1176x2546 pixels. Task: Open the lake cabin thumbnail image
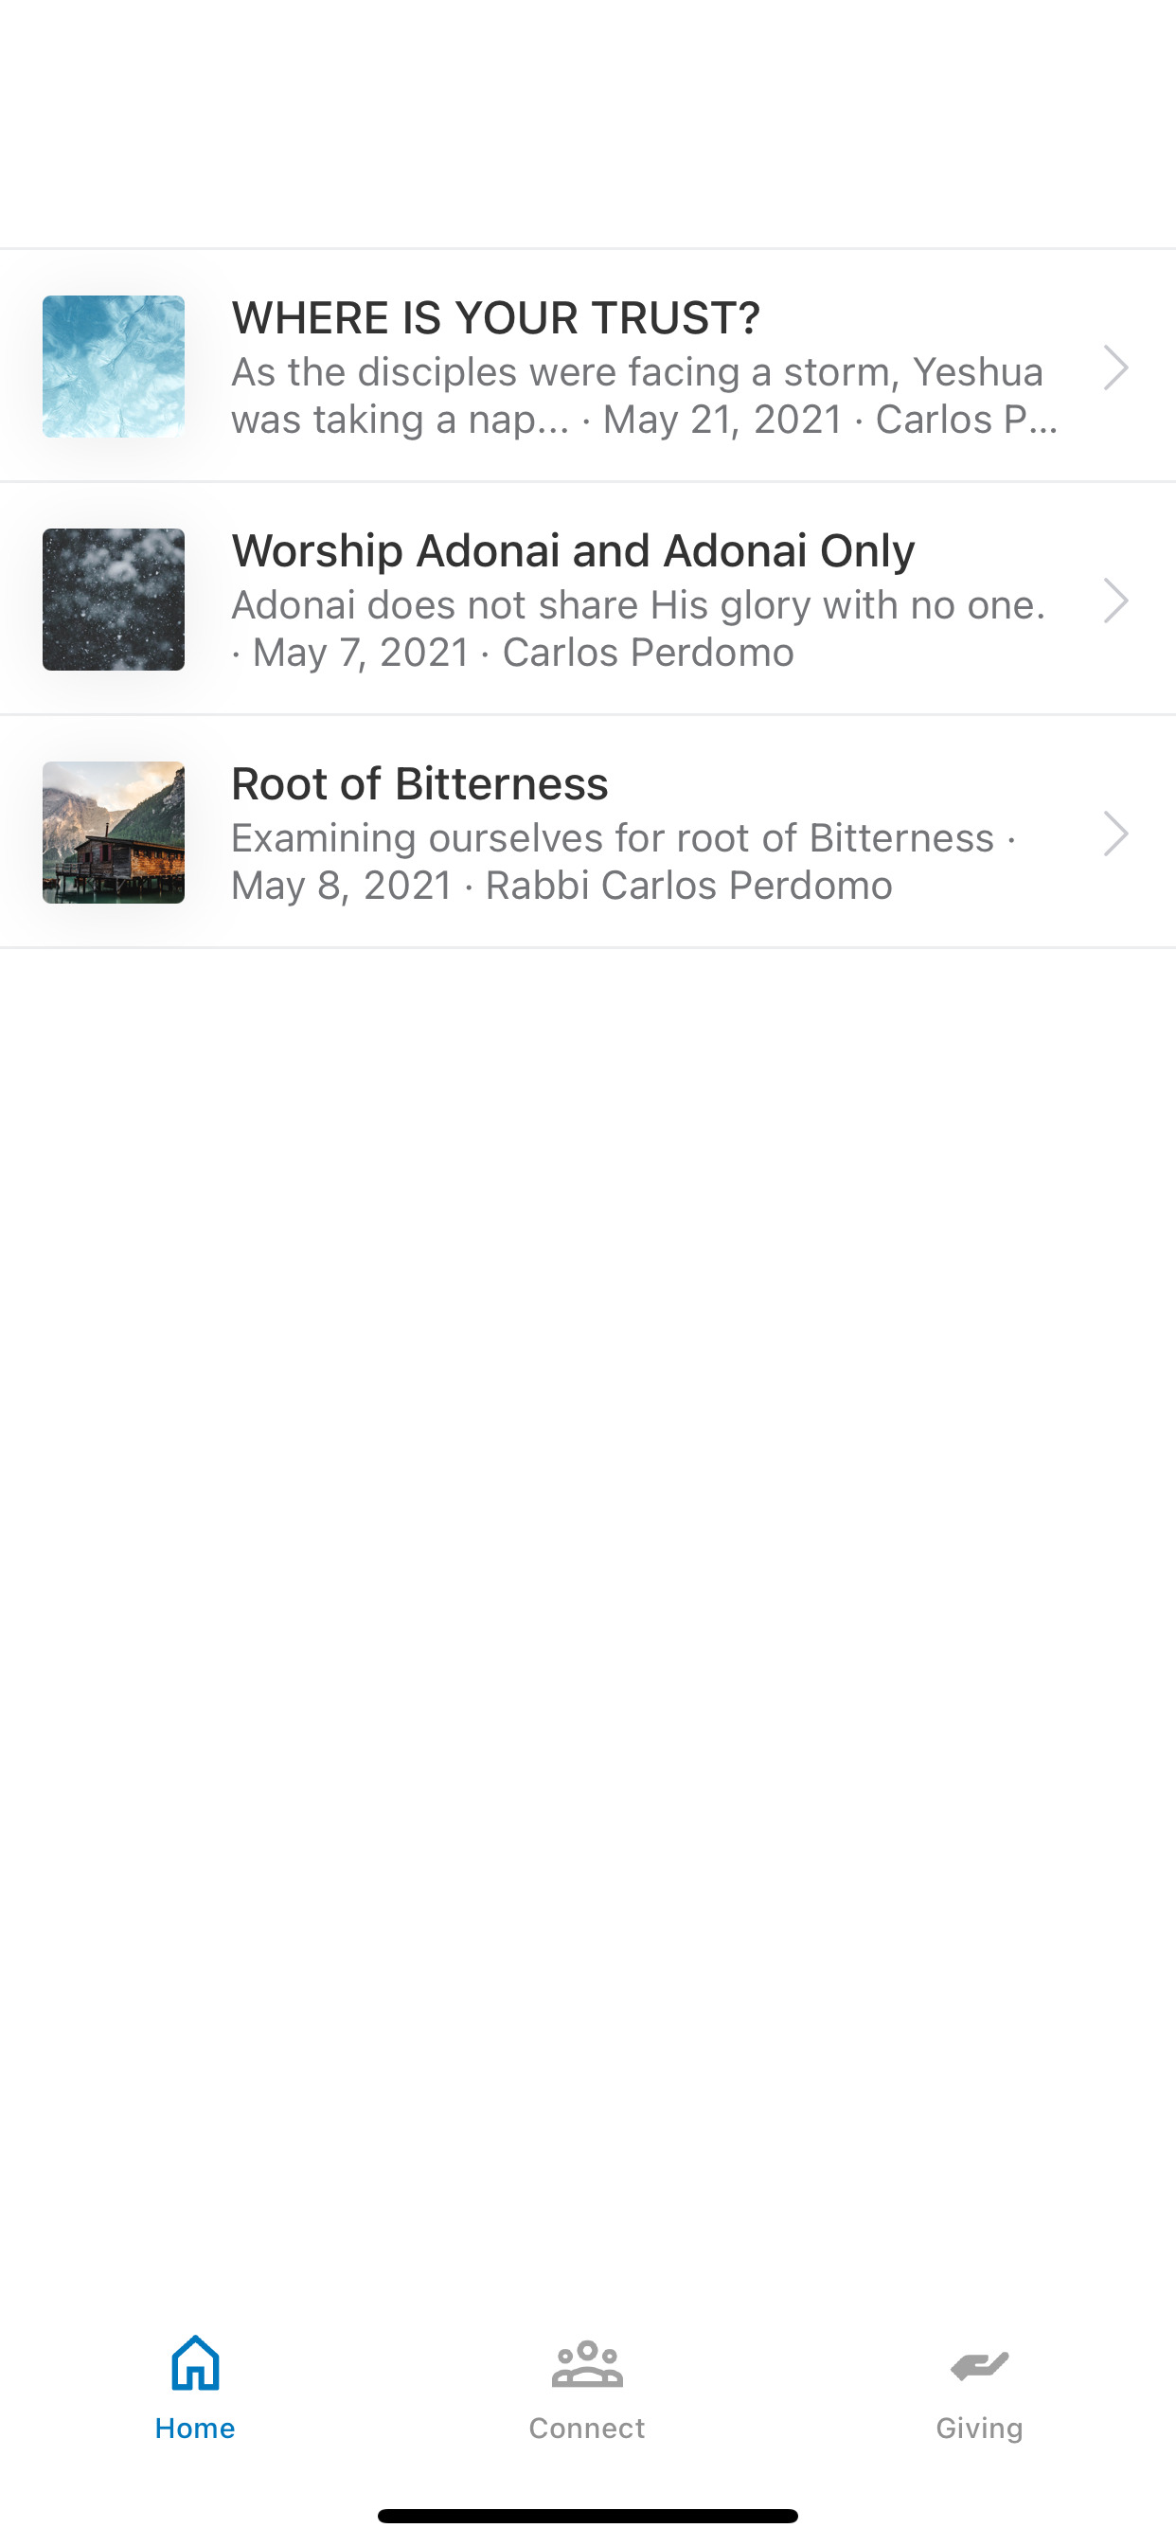click(x=114, y=834)
